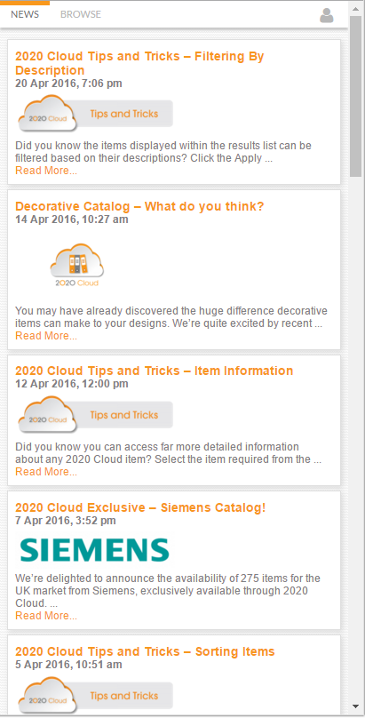Read More on the Decorative Catalog post
The height and width of the screenshot is (718, 365).
click(46, 336)
